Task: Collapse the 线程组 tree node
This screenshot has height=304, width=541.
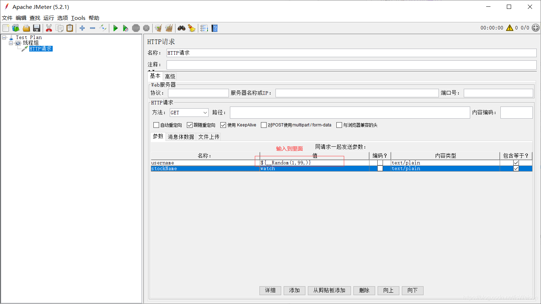Action: 11,43
